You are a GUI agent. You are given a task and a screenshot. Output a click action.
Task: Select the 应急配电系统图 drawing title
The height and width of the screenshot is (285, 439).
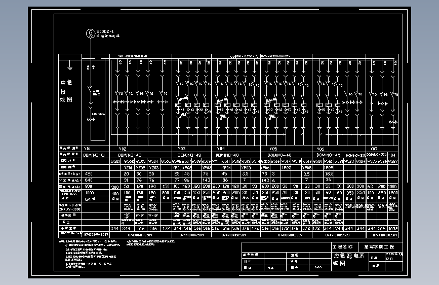349,259
